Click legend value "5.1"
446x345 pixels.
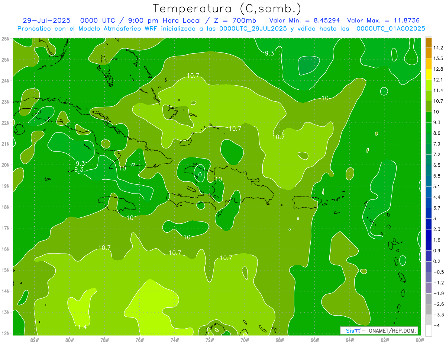click(x=437, y=186)
